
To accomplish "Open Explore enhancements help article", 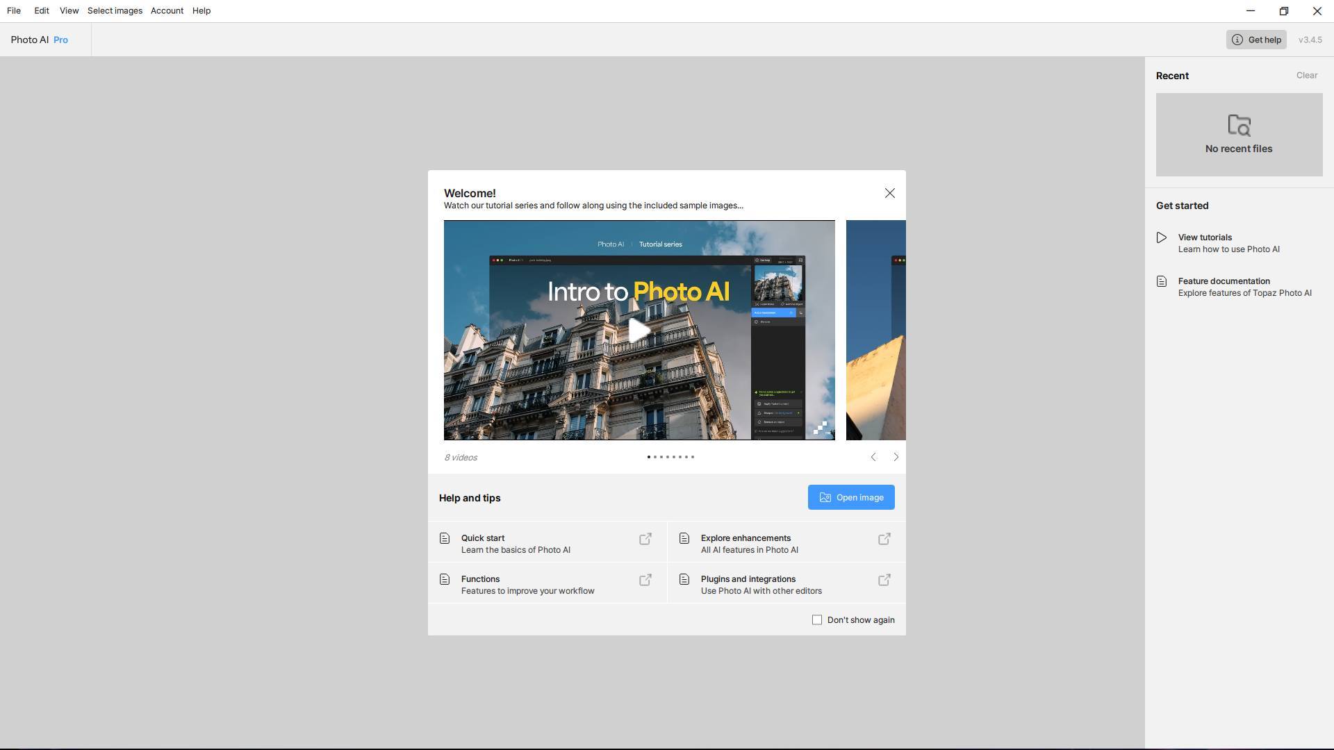I will 787,543.
